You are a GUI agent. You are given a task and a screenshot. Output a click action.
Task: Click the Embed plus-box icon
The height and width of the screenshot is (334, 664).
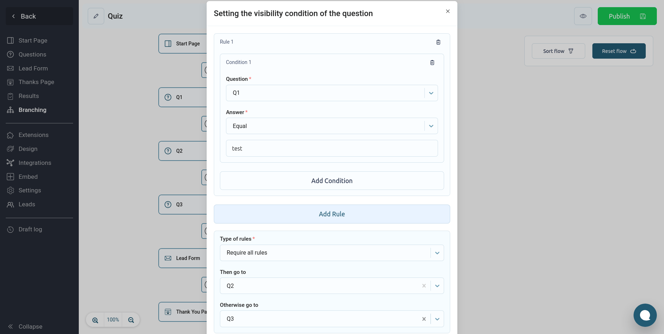click(10, 177)
